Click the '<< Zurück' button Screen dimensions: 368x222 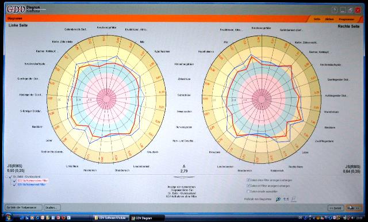coord(335,208)
